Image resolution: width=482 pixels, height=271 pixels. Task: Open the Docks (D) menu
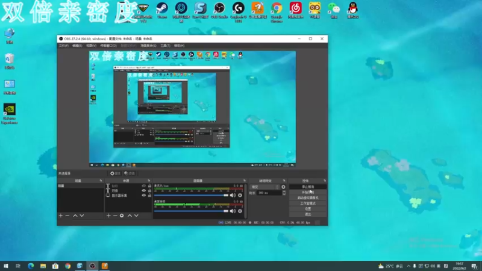108,46
